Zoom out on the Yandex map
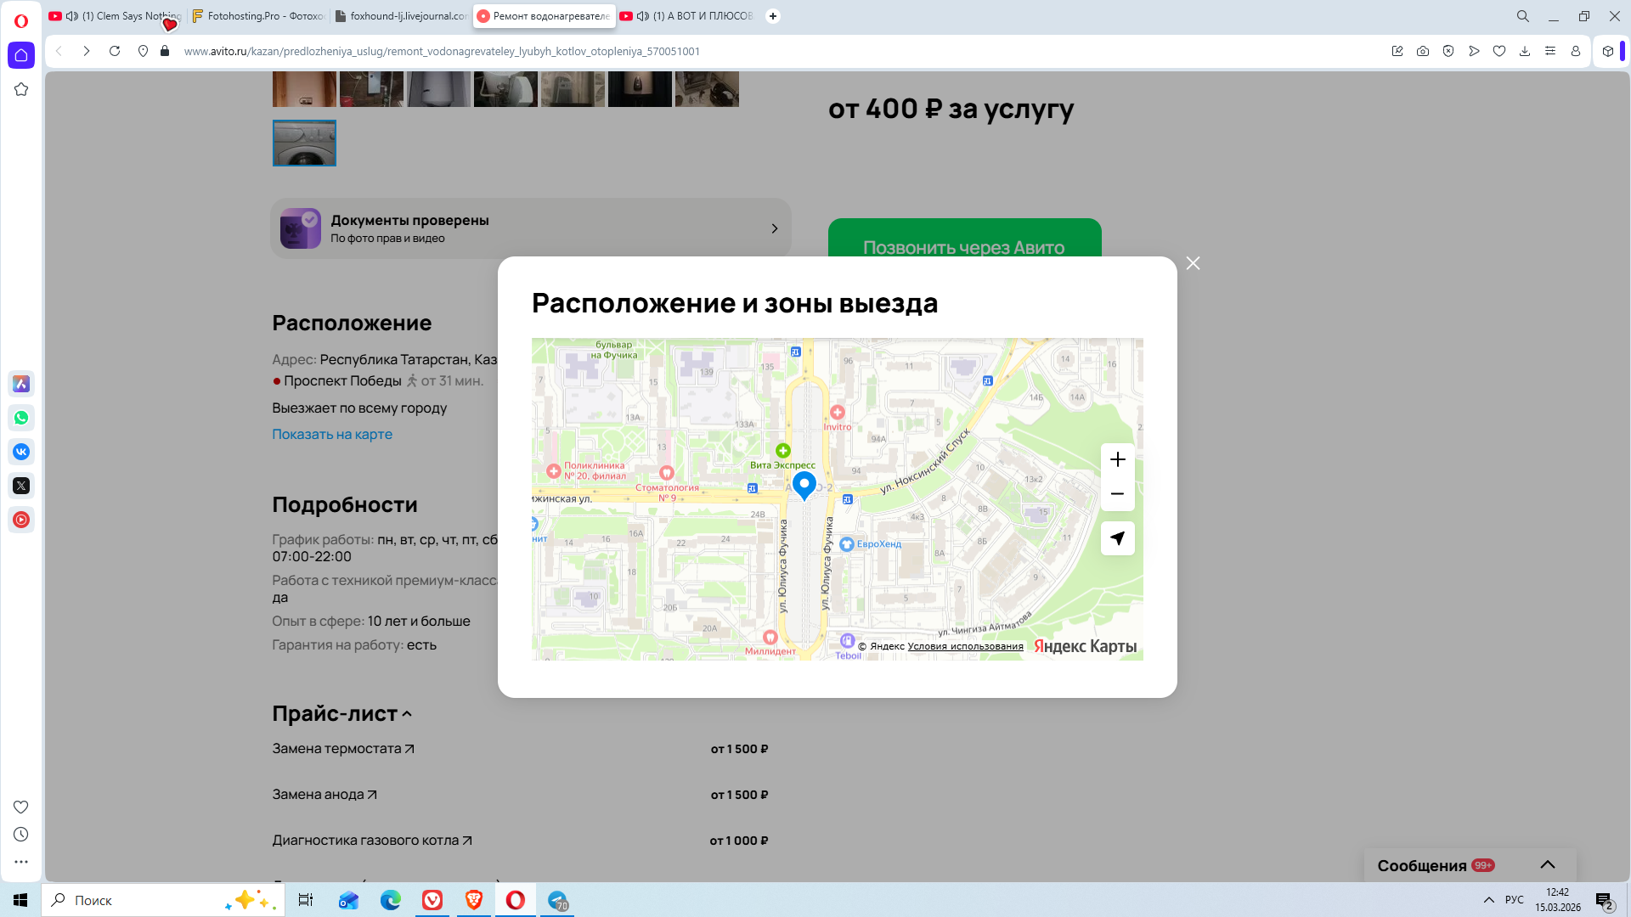Image resolution: width=1631 pixels, height=917 pixels. pos(1117,494)
